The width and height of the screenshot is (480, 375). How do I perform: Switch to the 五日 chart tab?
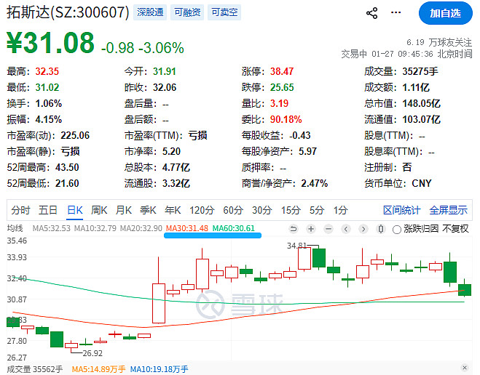(48, 210)
